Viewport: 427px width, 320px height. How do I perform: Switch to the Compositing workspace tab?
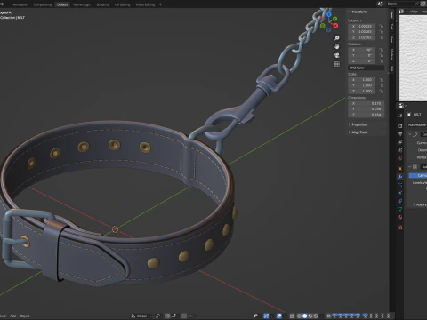(x=43, y=4)
